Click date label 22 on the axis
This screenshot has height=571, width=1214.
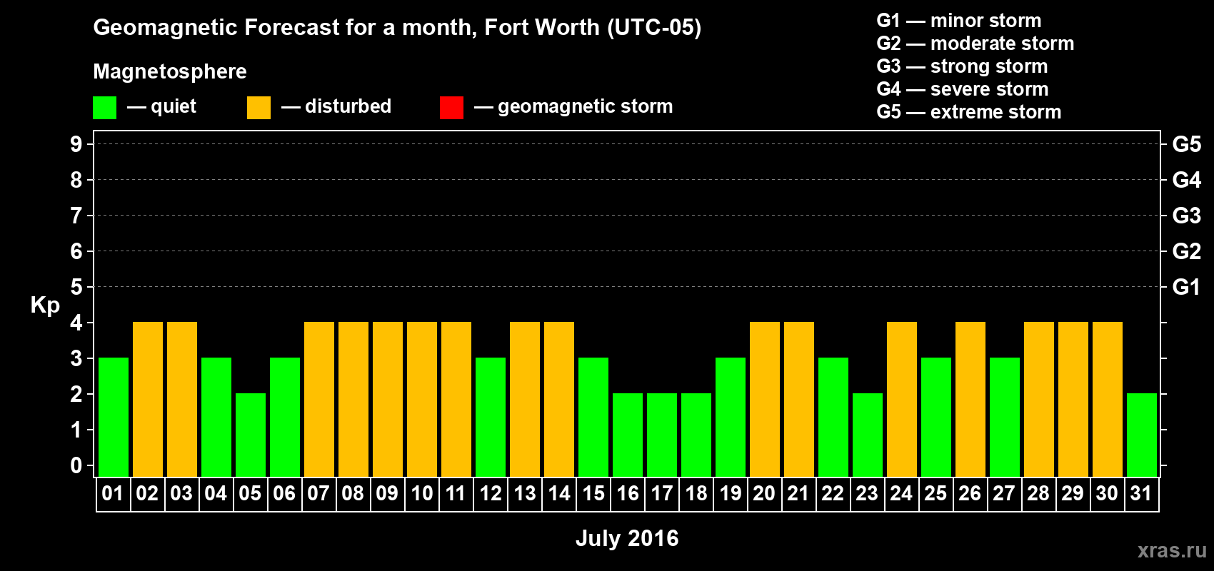[x=833, y=494]
